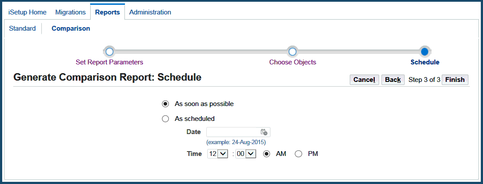Click Finish to submit the report

click(455, 80)
